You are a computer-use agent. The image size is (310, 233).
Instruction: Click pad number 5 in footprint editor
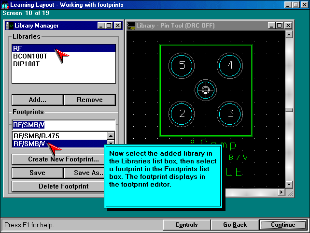click(182, 66)
